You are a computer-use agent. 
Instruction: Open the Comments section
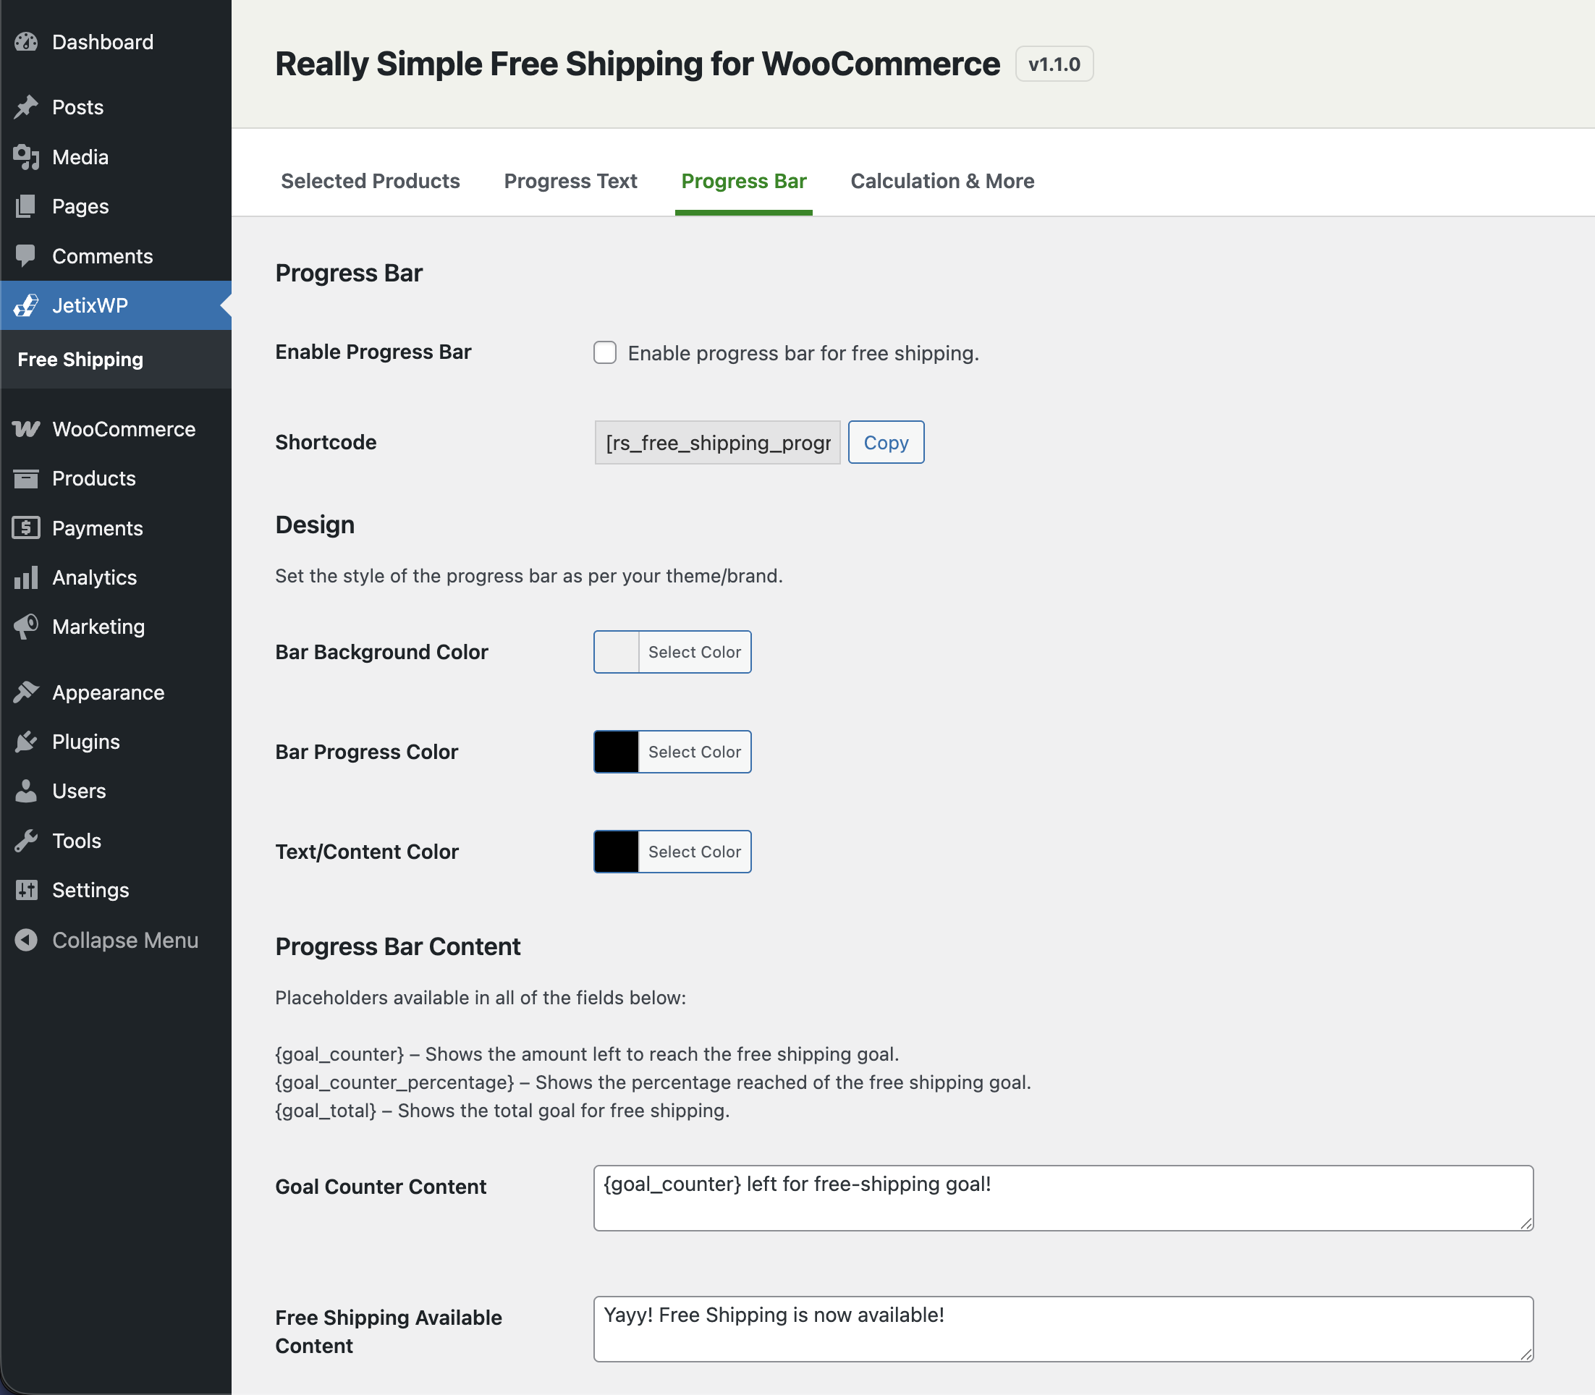tap(101, 255)
